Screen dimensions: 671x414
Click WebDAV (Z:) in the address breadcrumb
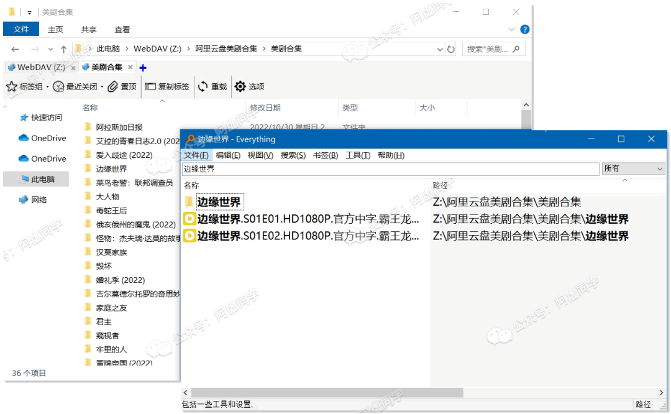[x=157, y=49]
